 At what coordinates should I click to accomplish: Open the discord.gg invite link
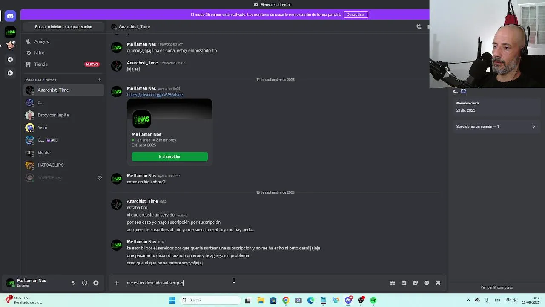pos(155,95)
